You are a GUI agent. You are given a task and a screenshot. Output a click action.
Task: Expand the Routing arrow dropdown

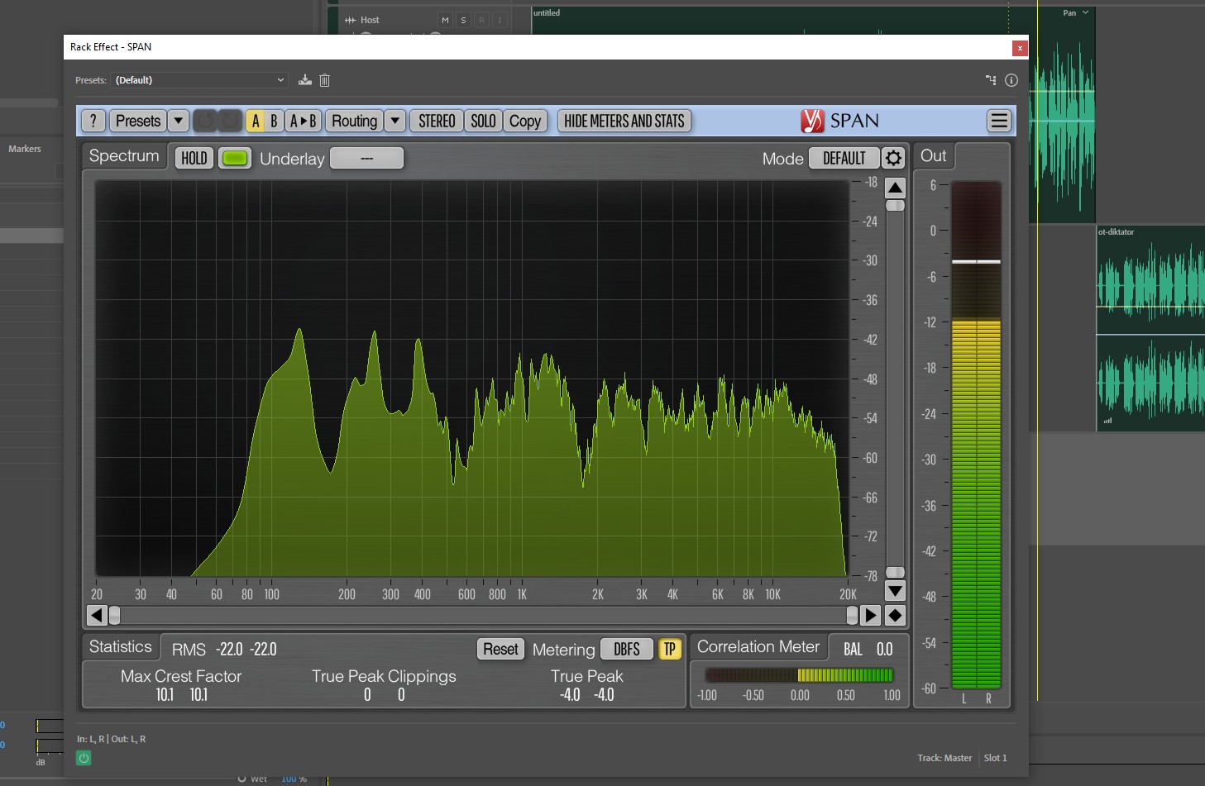[395, 121]
